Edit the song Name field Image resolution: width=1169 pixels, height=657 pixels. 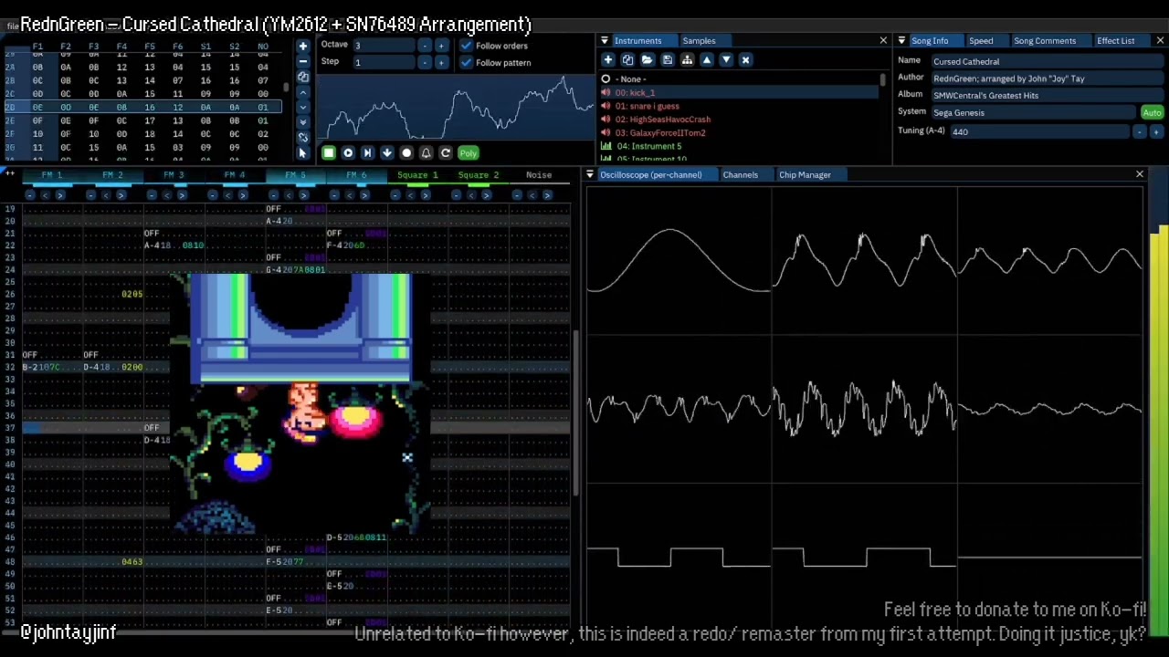click(1046, 62)
